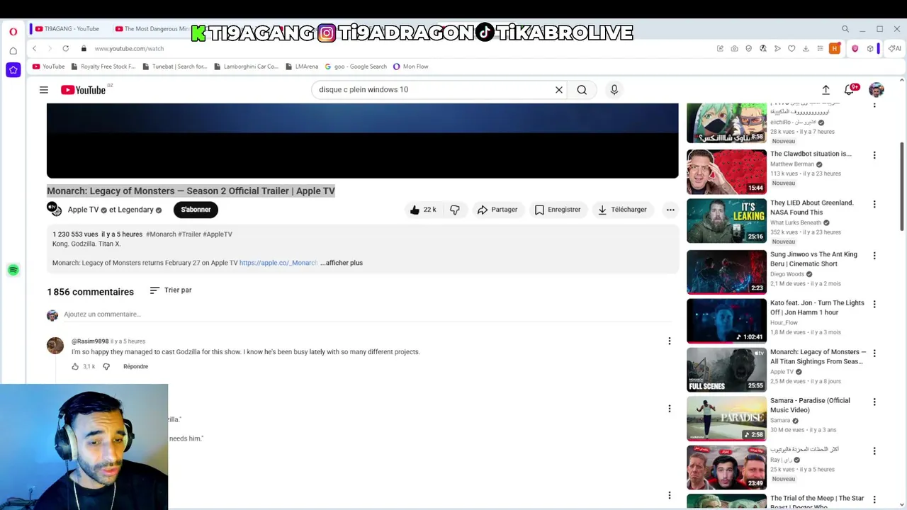This screenshot has height=510, width=907.
Task: Open the Trier par sort dropdown
Action: pos(171,290)
